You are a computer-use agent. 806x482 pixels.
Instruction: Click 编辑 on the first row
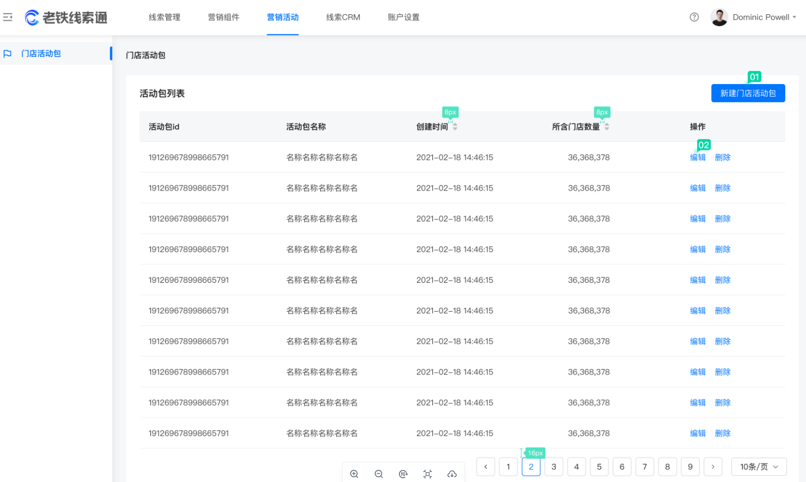pos(698,157)
